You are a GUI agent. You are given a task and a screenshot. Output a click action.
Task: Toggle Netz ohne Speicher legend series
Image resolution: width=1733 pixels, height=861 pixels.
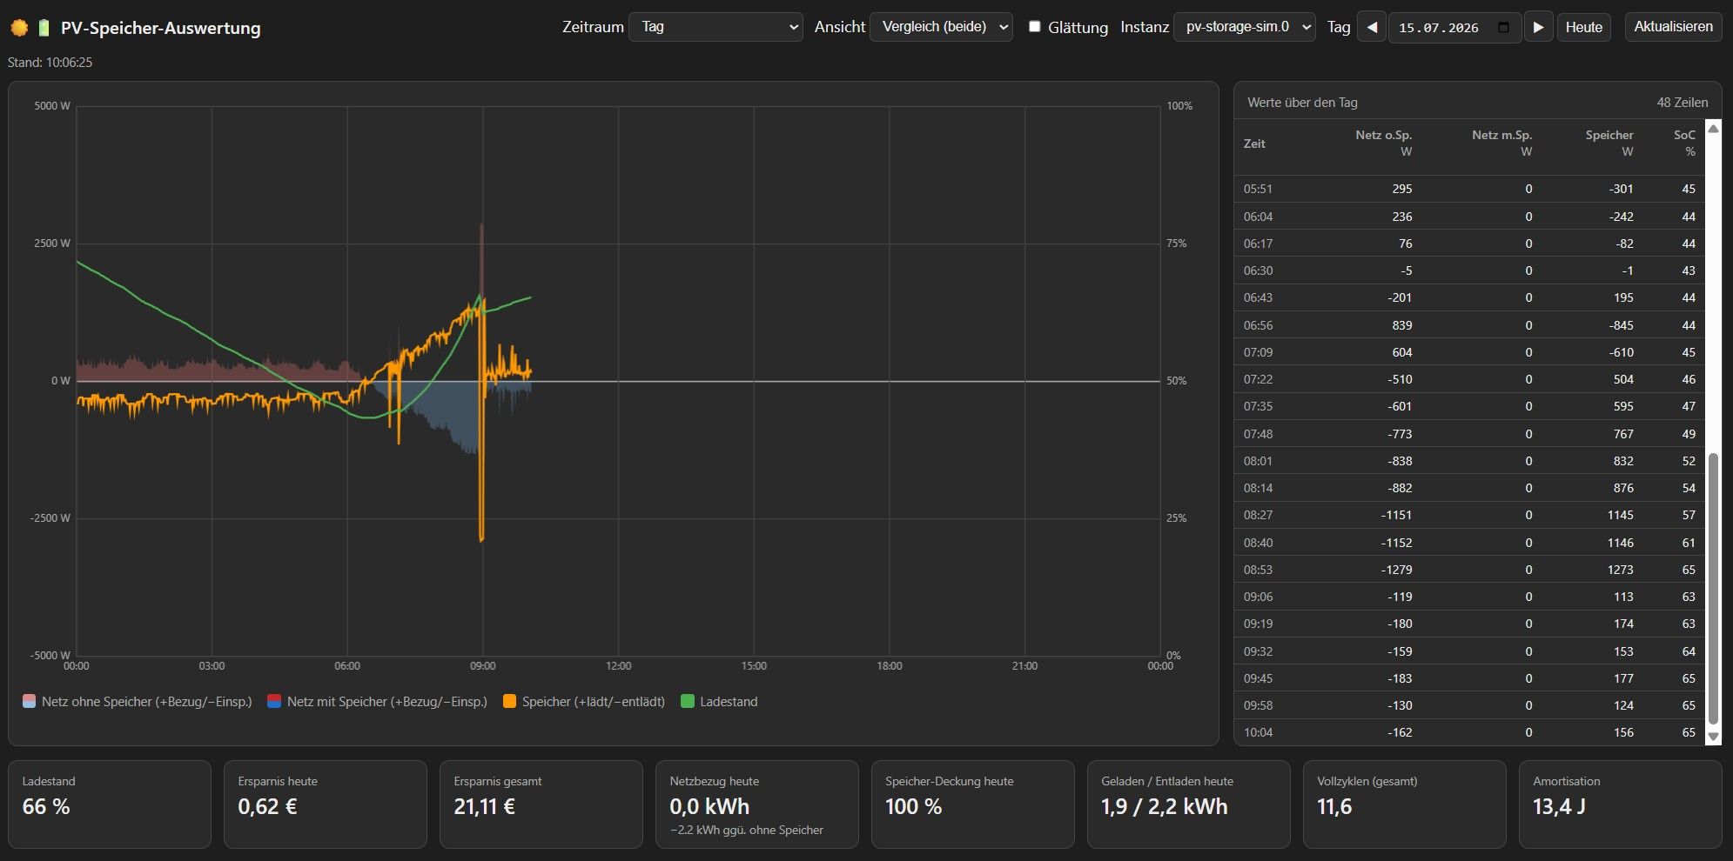(x=138, y=702)
